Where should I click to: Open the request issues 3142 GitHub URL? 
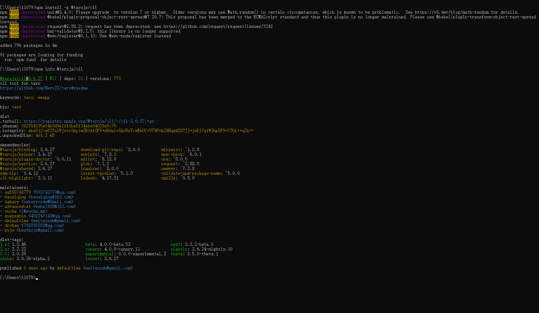point(218,26)
